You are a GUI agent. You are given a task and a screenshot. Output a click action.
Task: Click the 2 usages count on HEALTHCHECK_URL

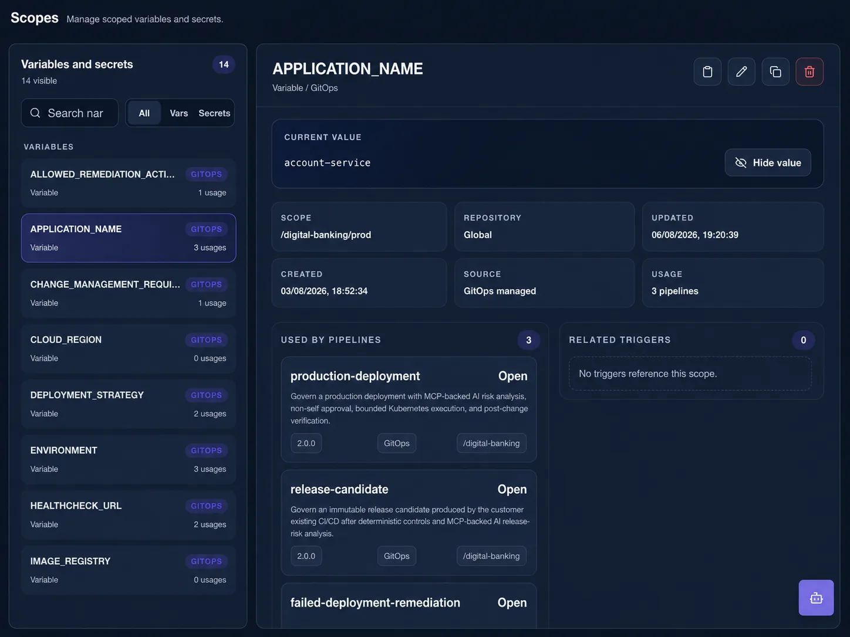coord(210,524)
